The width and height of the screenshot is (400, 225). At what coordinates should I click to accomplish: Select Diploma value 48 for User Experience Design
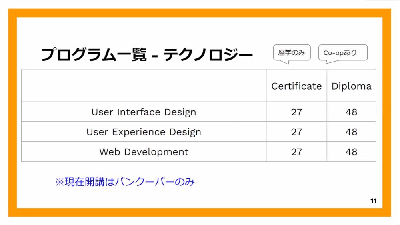coord(351,132)
